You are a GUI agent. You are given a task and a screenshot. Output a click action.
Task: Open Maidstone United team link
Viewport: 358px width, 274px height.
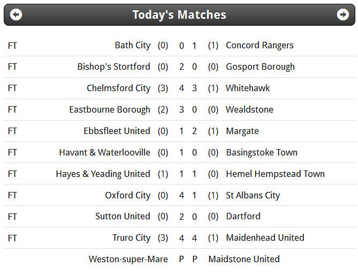click(x=244, y=260)
